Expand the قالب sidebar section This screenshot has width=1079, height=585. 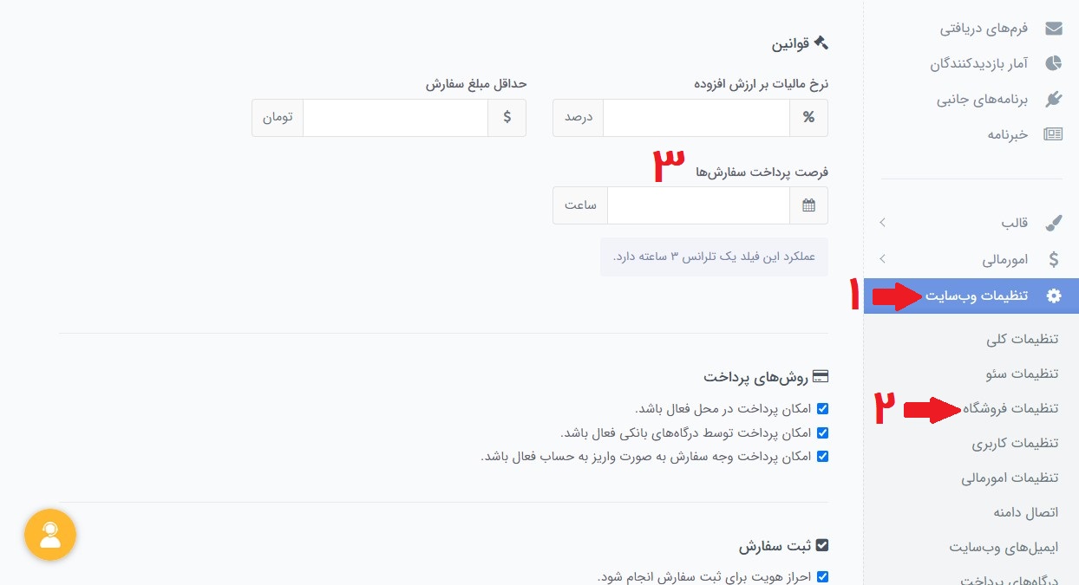(x=1014, y=222)
